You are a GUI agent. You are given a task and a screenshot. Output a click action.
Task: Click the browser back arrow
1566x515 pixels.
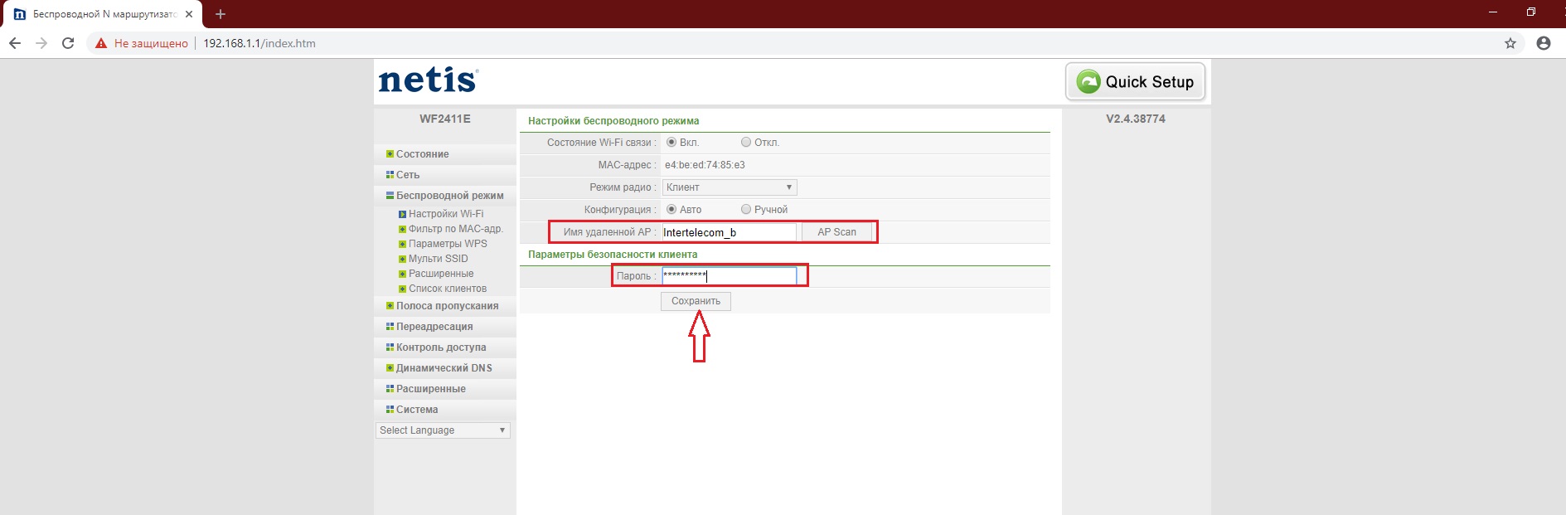pyautogui.click(x=14, y=43)
